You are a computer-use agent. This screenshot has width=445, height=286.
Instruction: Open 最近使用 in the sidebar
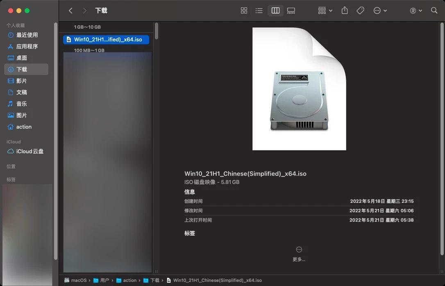click(26, 35)
